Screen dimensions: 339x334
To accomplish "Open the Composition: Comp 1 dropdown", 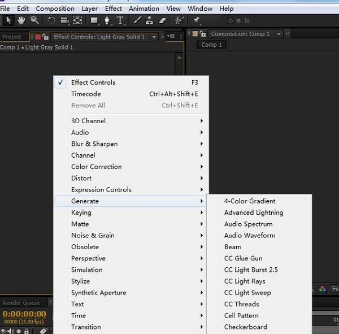I will pyautogui.click(x=278, y=34).
